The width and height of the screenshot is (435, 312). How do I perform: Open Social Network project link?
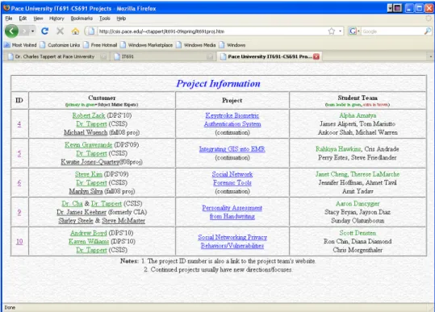coord(232,174)
